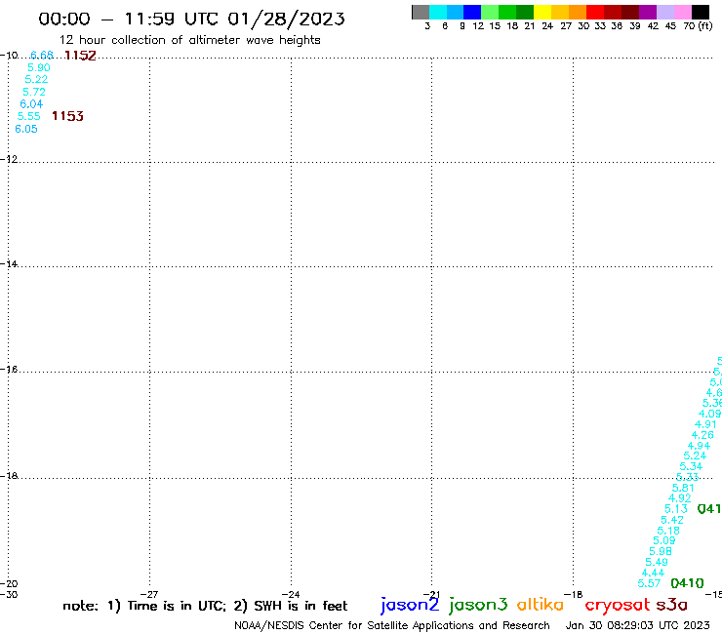Click the wave height value 5.24

695,456
